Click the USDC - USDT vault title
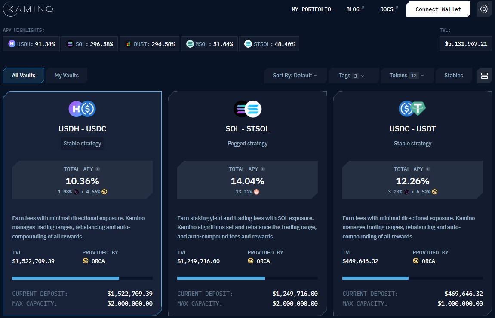Image resolution: width=495 pixels, height=318 pixels. coord(412,129)
